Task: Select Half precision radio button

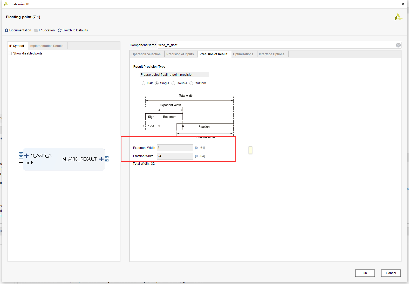Action: pos(144,83)
